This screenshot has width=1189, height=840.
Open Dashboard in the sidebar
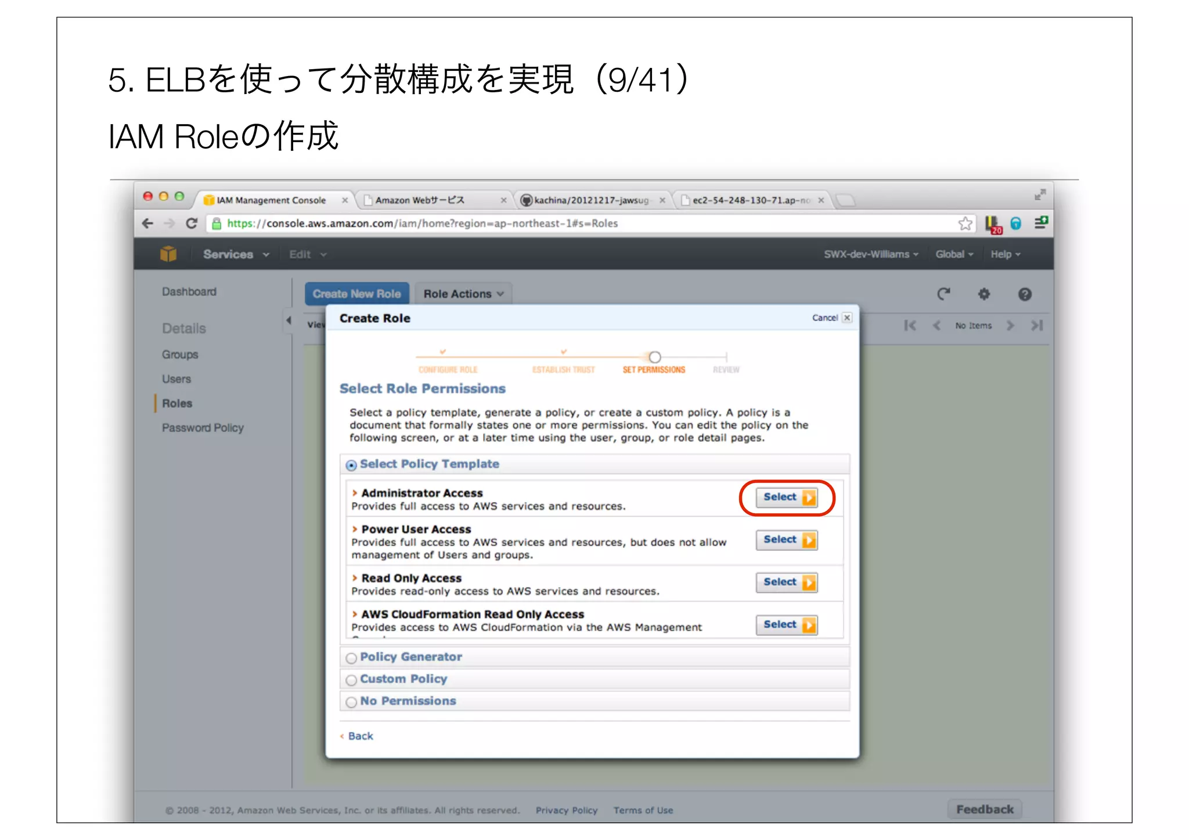click(x=189, y=291)
